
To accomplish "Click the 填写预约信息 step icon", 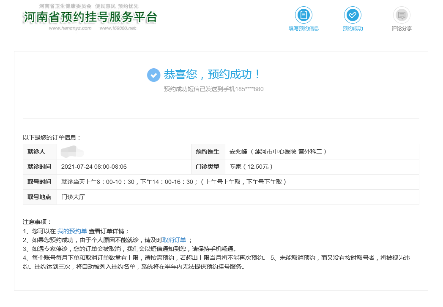I will pos(304,16).
